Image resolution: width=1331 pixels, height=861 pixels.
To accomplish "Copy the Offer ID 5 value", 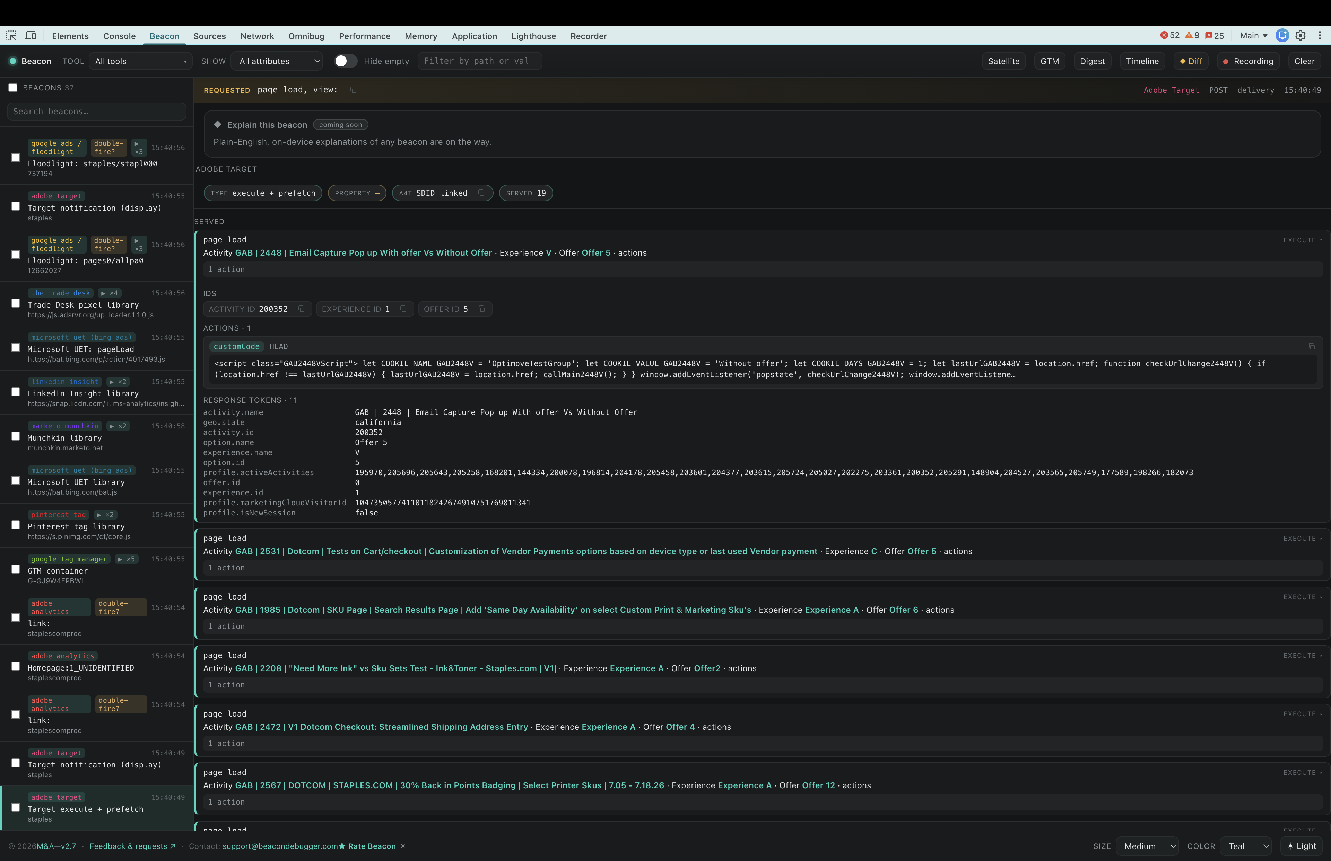I will tap(481, 309).
